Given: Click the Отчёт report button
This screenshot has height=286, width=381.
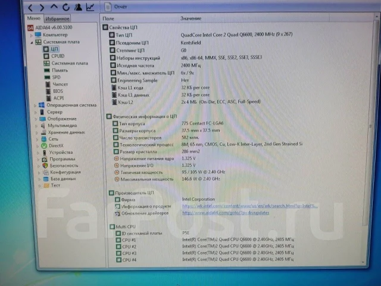Looking at the screenshot, I should 115,7.
